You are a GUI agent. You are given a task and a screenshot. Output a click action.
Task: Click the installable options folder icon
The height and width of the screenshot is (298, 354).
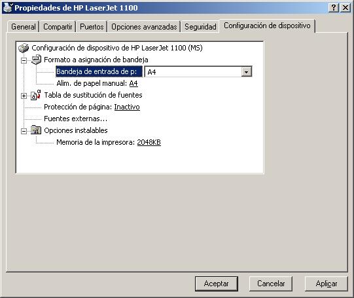pyautogui.click(x=36, y=130)
